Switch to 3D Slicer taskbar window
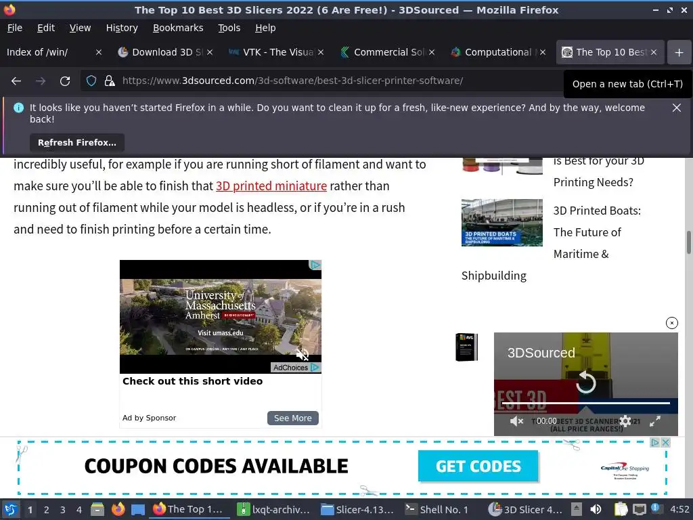 tap(526, 509)
